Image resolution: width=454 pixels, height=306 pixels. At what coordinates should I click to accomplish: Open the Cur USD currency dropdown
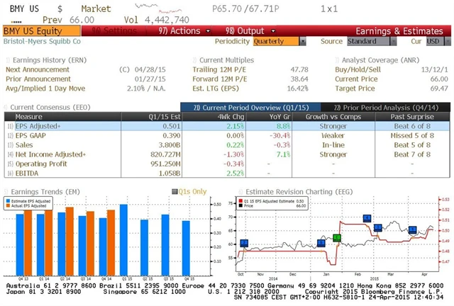(x=433, y=41)
